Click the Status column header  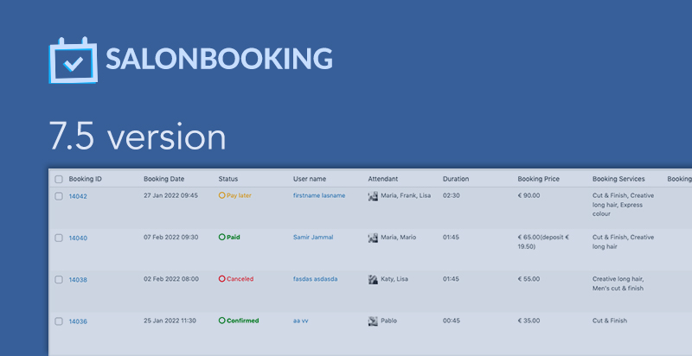[228, 179]
